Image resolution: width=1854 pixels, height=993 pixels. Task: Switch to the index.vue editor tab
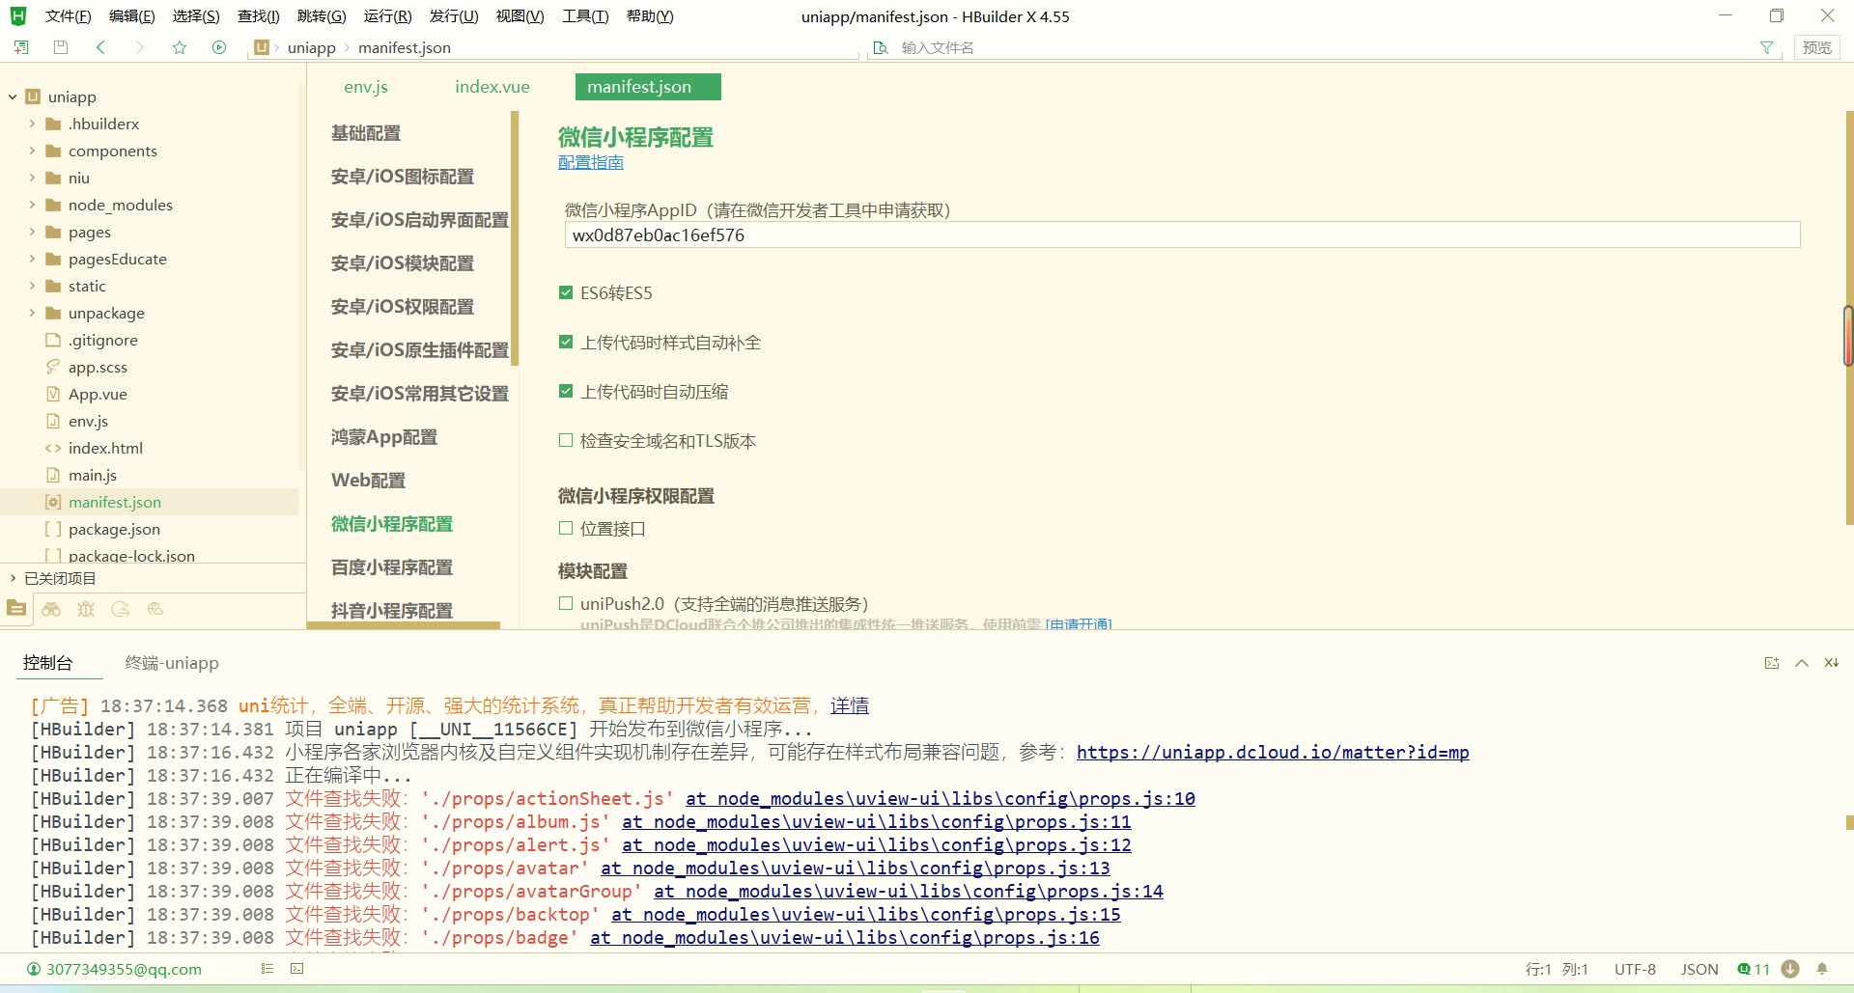[492, 87]
